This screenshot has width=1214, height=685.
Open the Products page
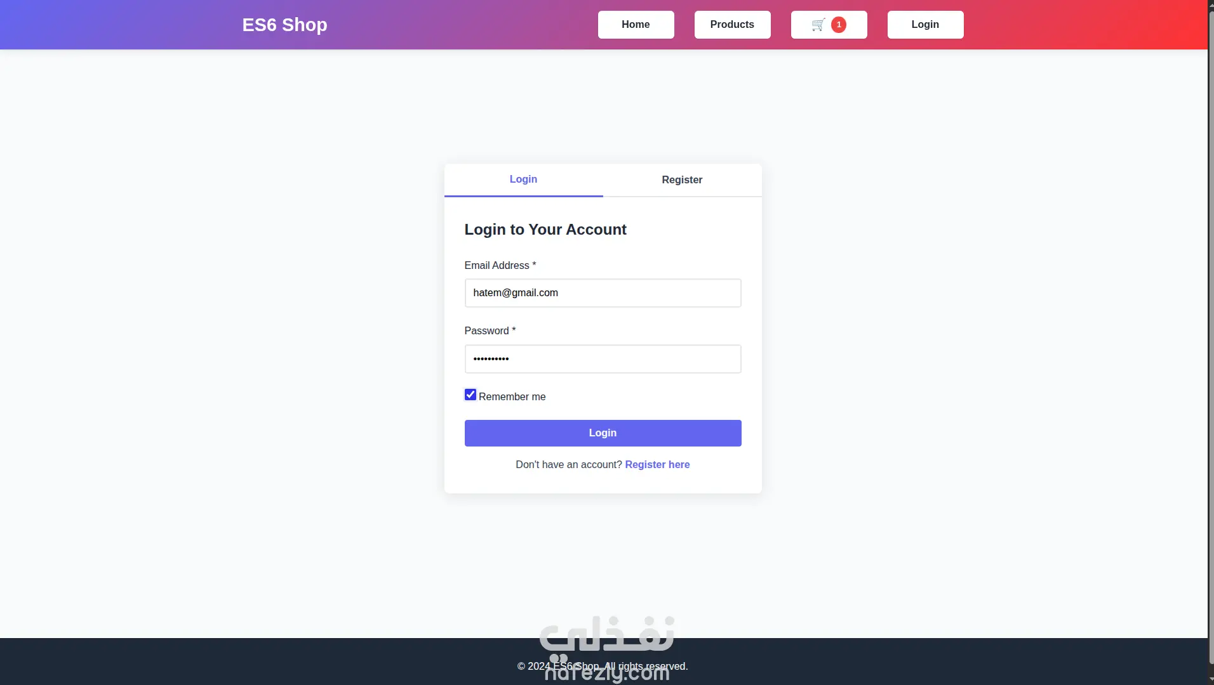[732, 25]
